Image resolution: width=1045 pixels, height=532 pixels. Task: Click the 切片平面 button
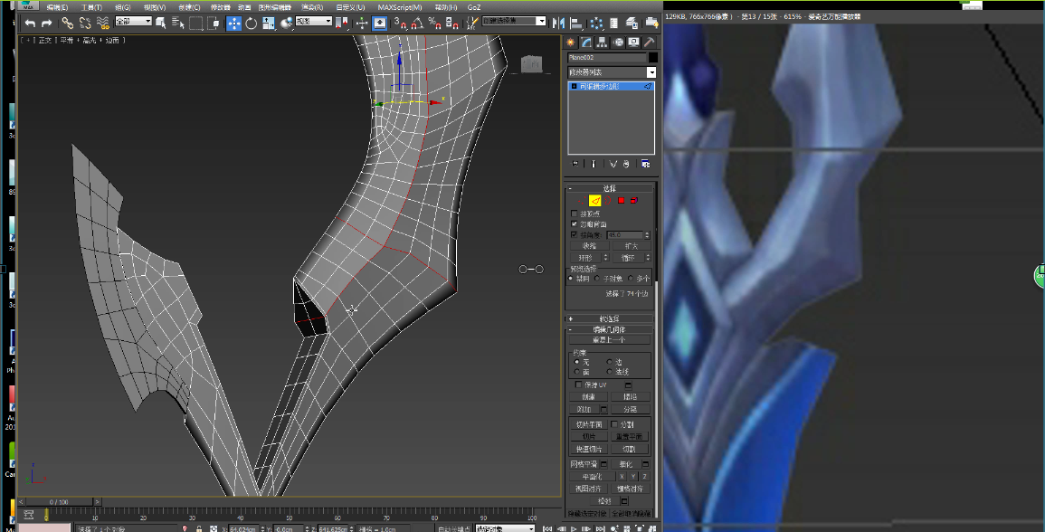click(x=589, y=424)
